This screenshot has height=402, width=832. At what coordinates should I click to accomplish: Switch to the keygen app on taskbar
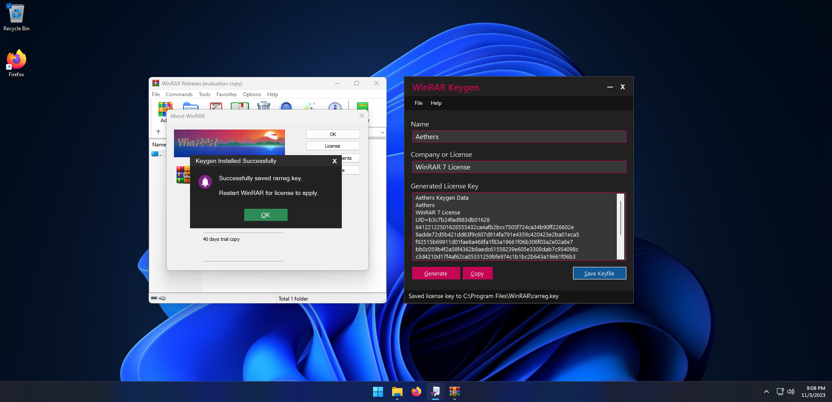pos(436,392)
